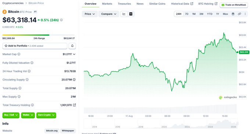Click the $13.793B trading volume value
Image resolution: width=250 pixels, height=134 pixels.
coord(70,71)
